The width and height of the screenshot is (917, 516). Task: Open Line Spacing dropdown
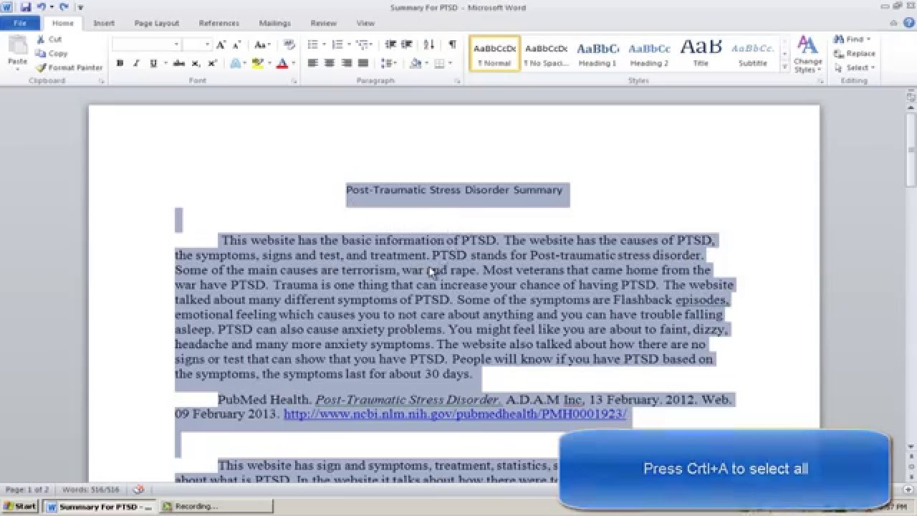click(388, 64)
